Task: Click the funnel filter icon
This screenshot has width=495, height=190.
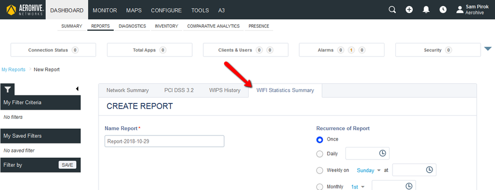Action: (x=7, y=90)
